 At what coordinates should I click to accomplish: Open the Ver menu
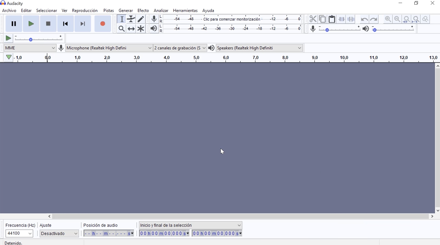(64, 11)
